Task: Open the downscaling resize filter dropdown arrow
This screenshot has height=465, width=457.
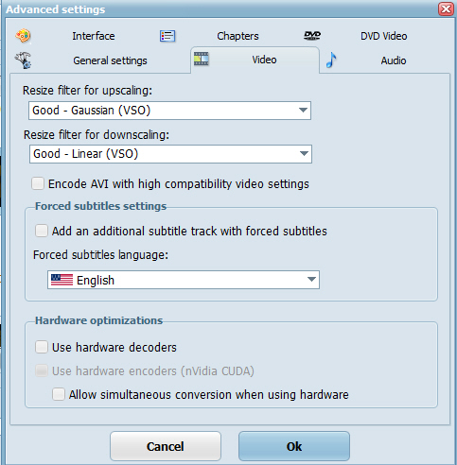Action: click(304, 154)
